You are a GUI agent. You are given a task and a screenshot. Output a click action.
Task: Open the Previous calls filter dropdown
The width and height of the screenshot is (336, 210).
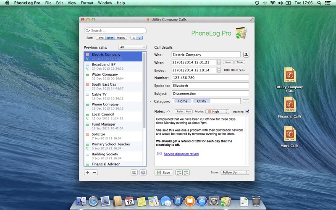pos(132,47)
